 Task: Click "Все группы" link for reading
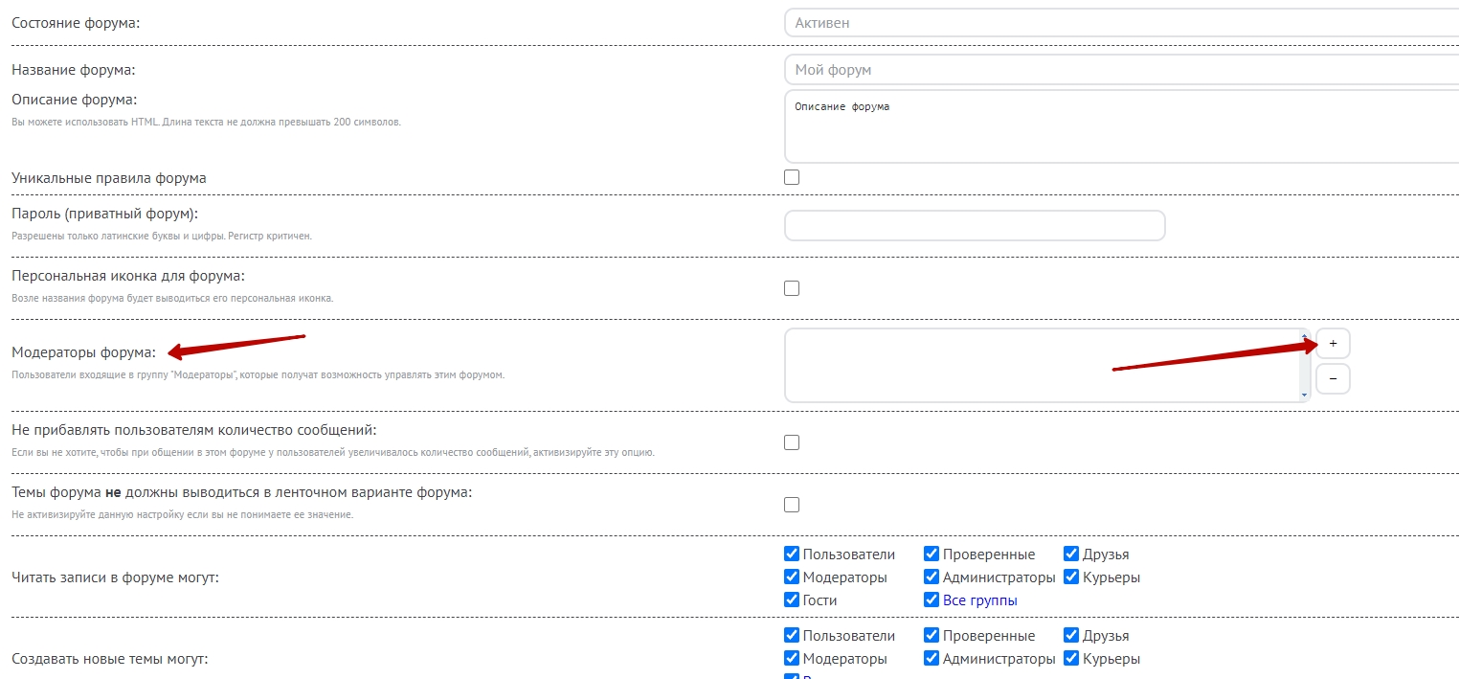[x=979, y=600]
